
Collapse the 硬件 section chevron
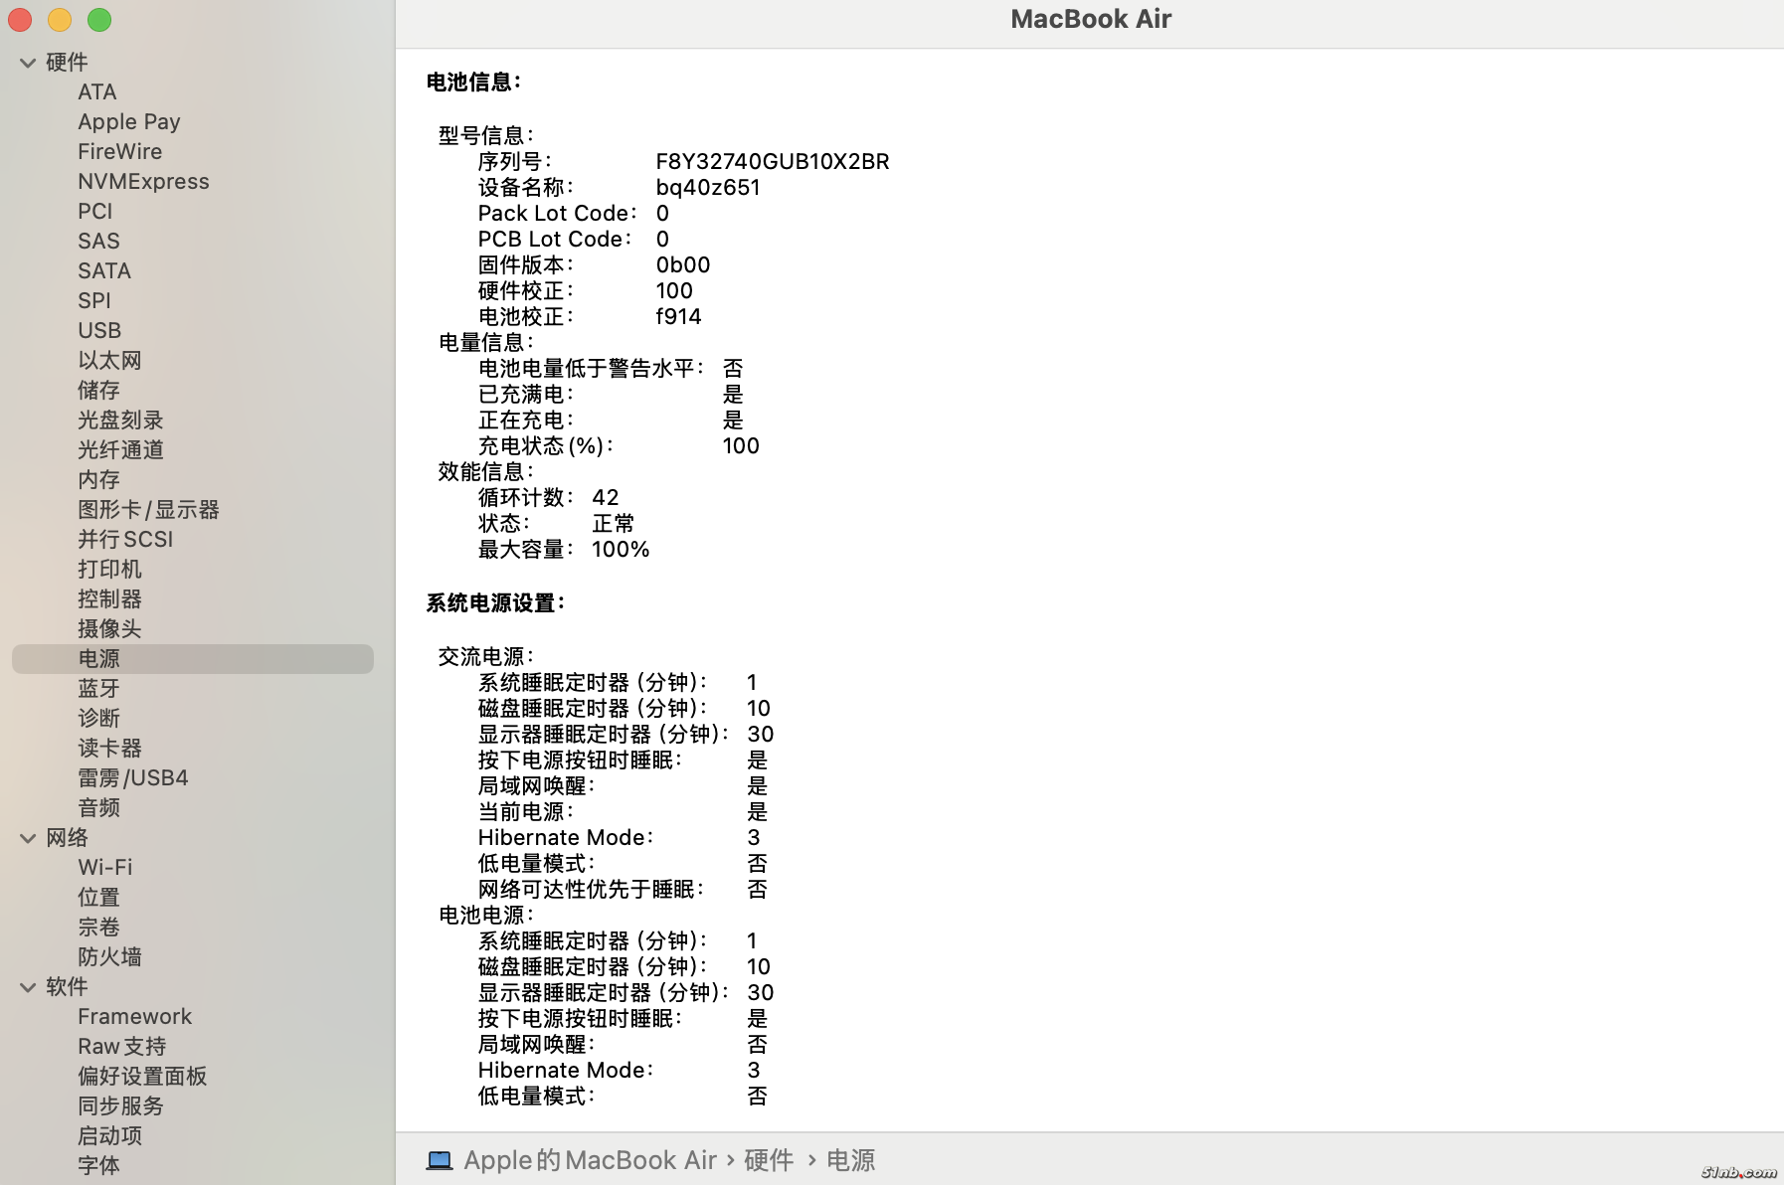tap(28, 63)
